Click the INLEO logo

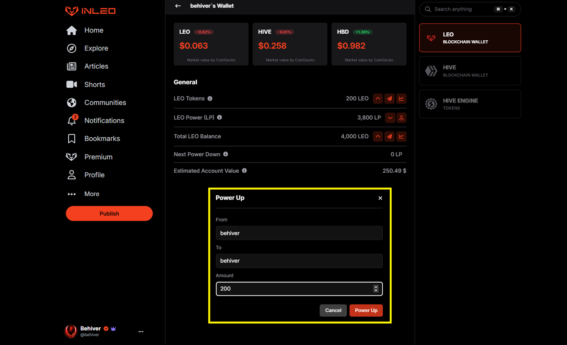tap(90, 11)
